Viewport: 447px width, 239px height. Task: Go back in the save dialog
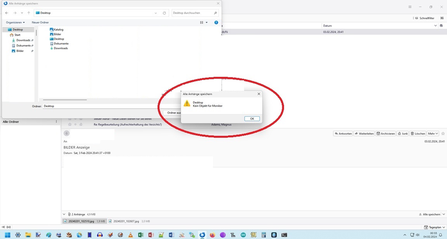coord(7,13)
